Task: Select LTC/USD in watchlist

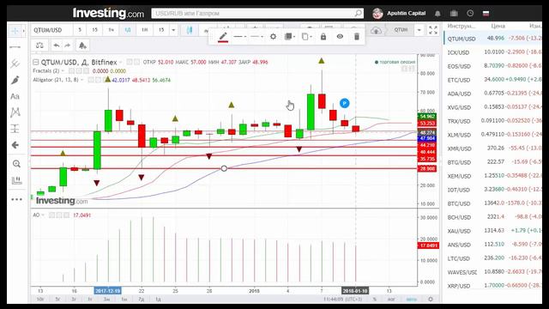Action: pos(493,258)
